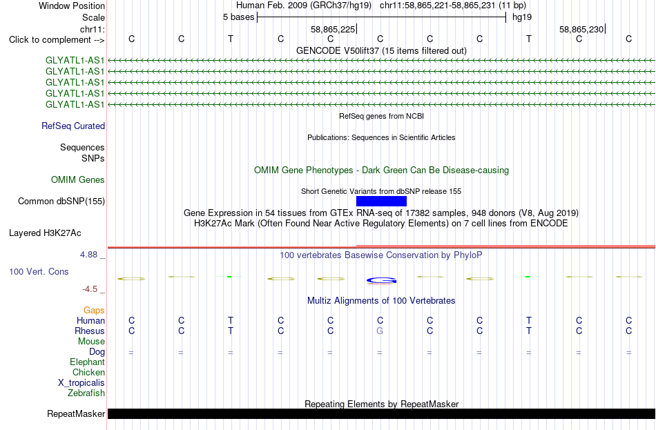The image size is (656, 430).
Task: Click the 58,865,225 position marker
Action: coord(333,29)
